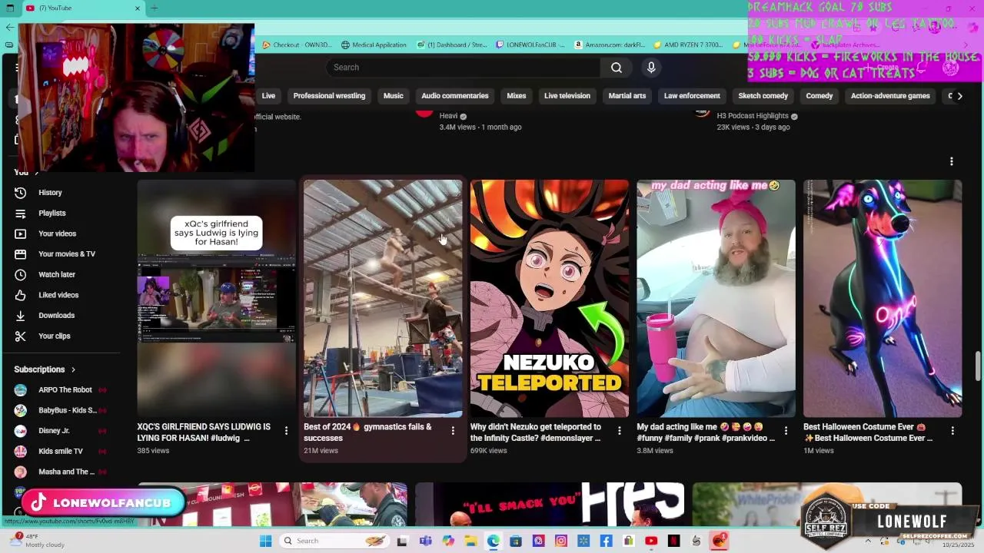Select the Sketch comedy chip
This screenshot has width=984, height=553.
pos(763,96)
